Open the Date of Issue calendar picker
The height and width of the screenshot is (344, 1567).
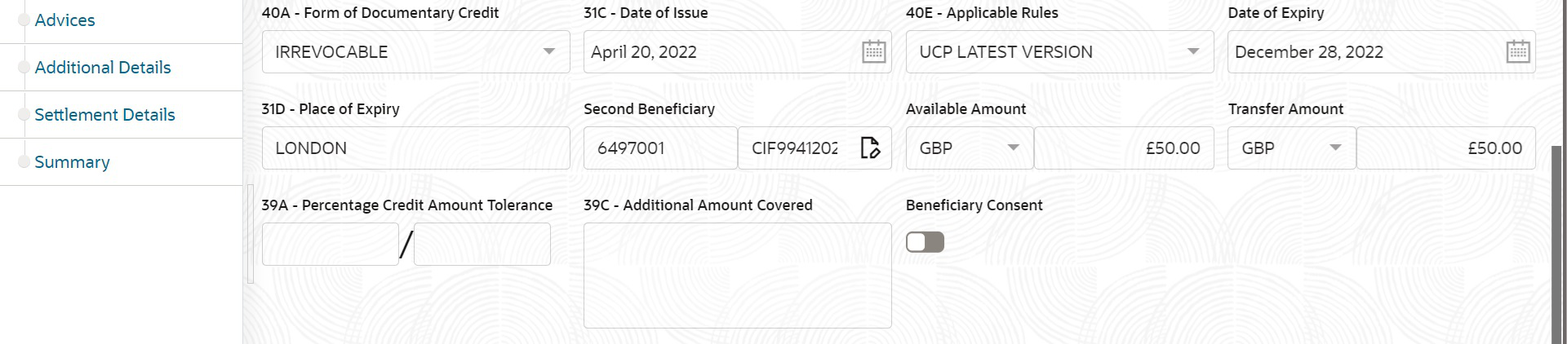click(x=873, y=52)
